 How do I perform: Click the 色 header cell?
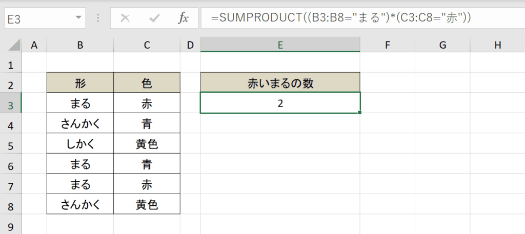coord(147,82)
